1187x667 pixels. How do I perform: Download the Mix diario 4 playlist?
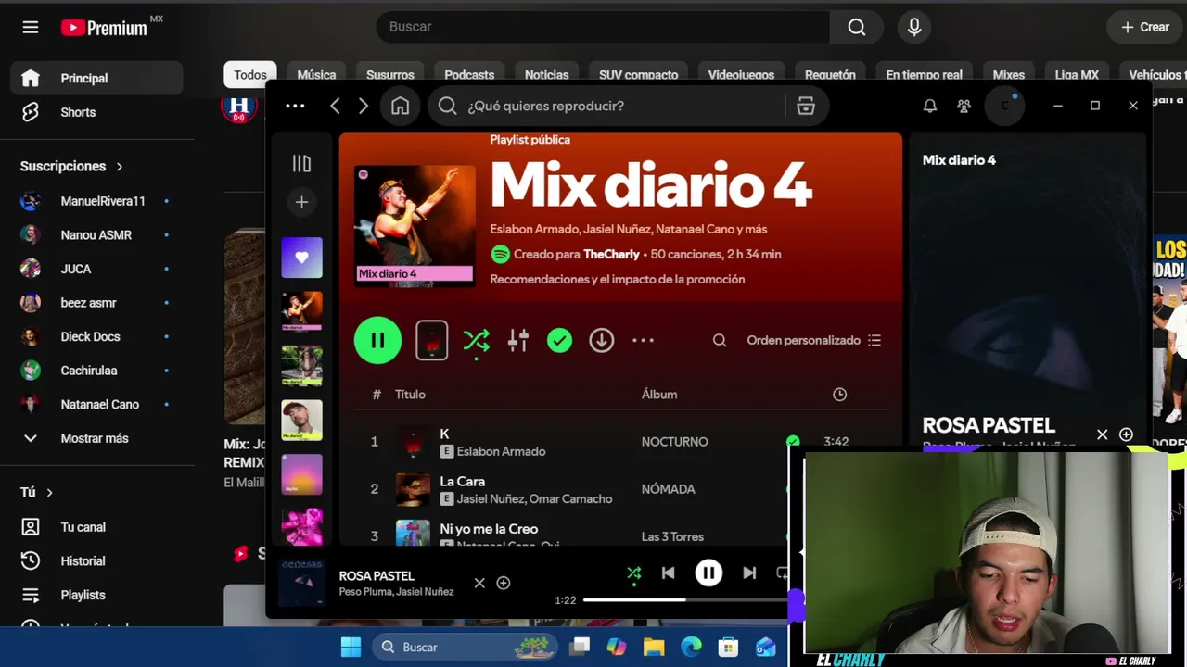[x=601, y=340]
